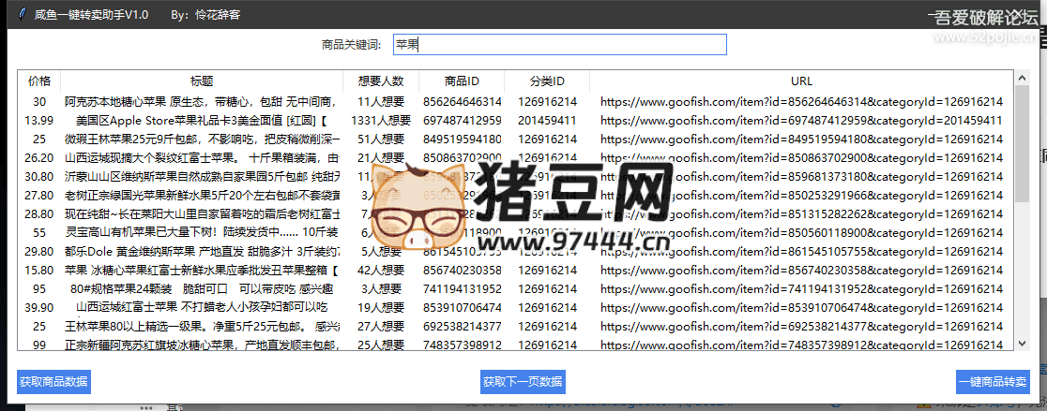
Task: Focus the 商品关键词 input field
Action: coord(559,45)
